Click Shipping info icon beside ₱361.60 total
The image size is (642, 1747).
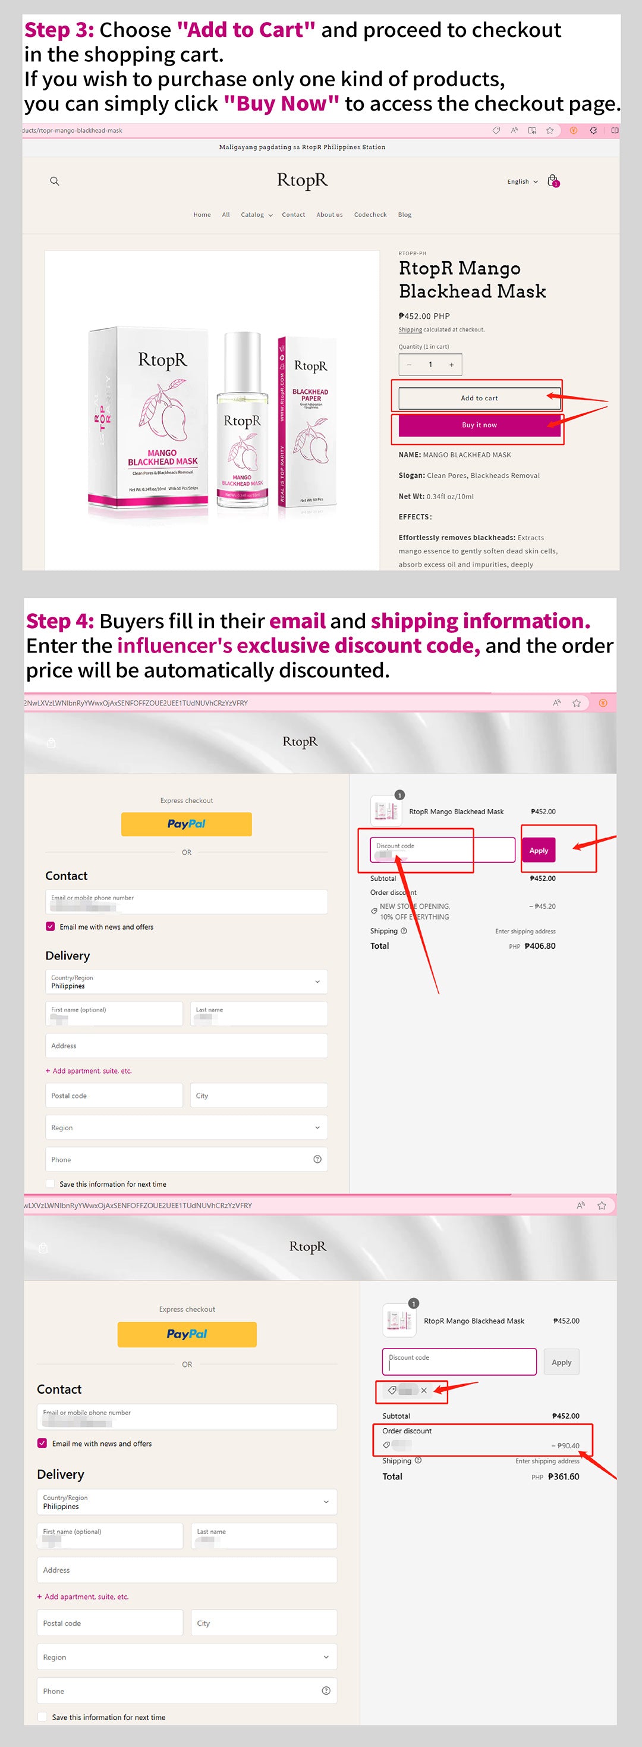[418, 1460]
